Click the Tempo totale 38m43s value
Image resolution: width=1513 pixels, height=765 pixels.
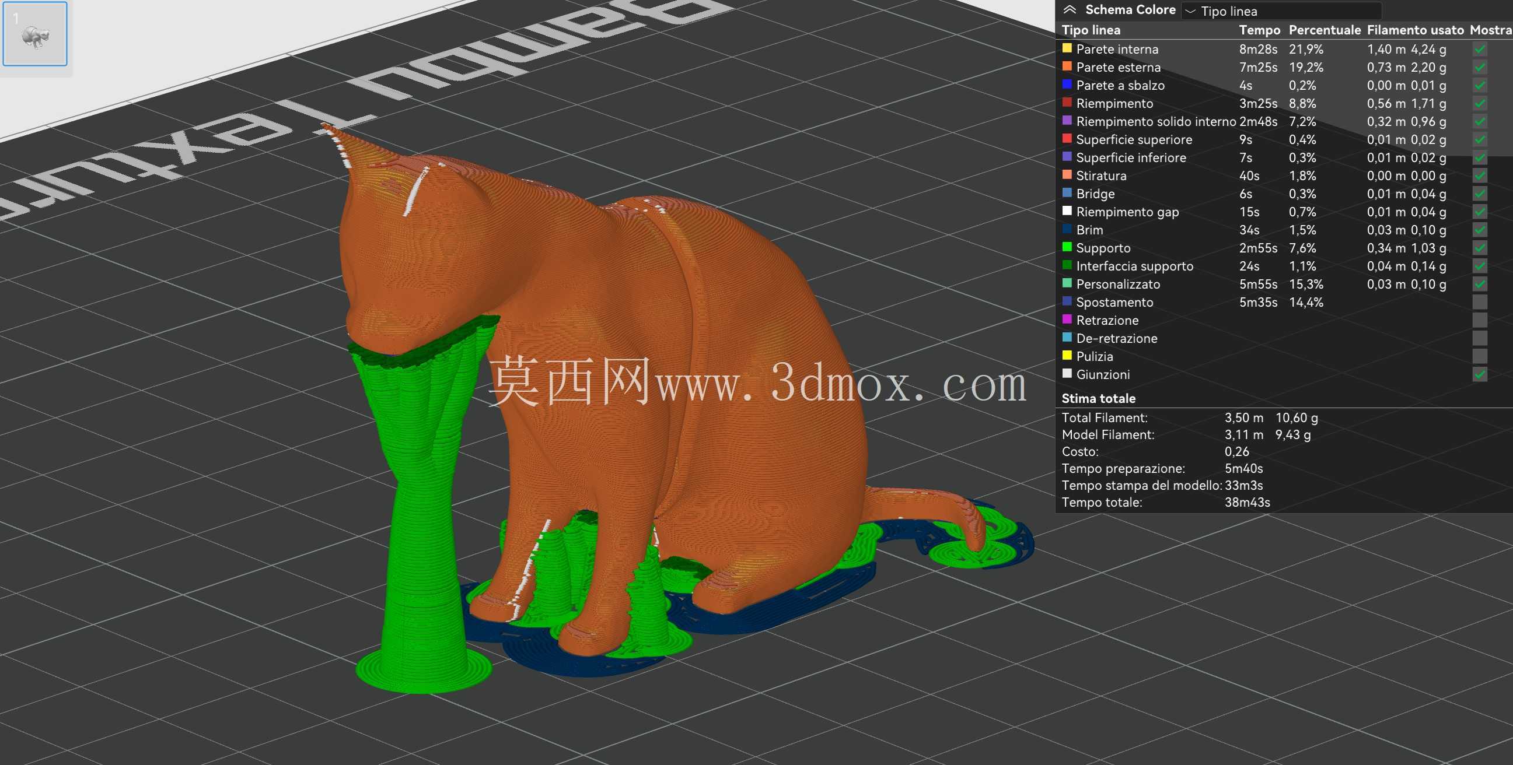point(1247,503)
